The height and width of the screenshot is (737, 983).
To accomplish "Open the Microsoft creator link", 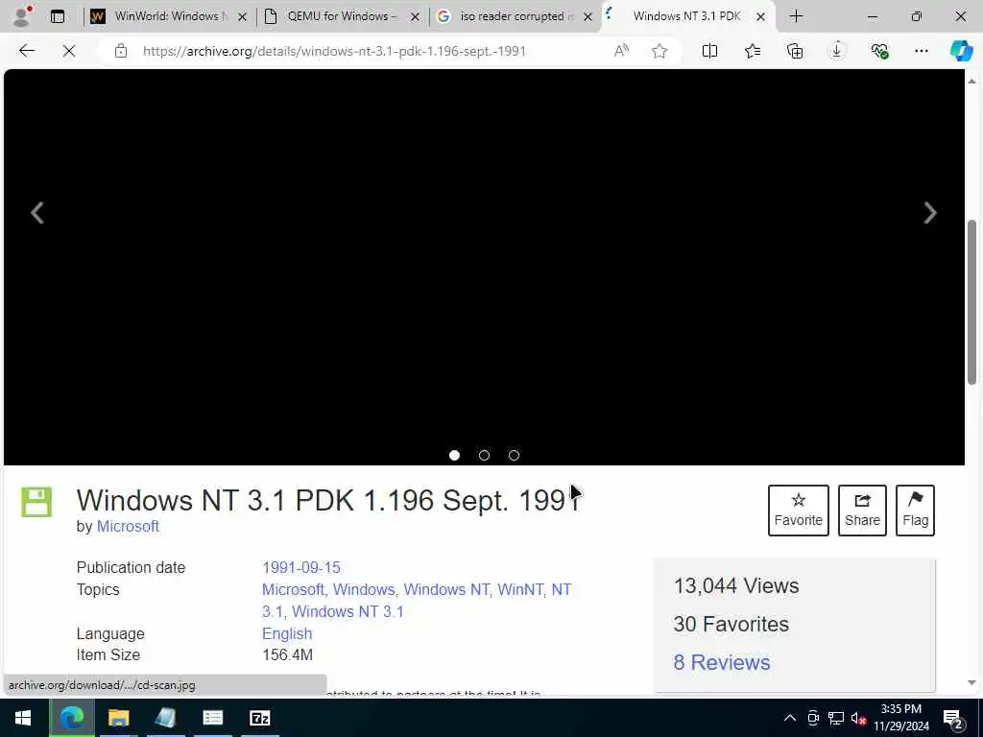I will (128, 527).
